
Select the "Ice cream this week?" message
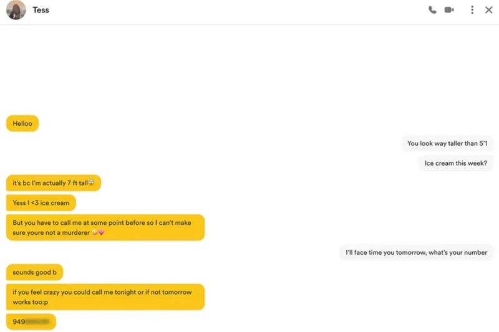coord(456,163)
